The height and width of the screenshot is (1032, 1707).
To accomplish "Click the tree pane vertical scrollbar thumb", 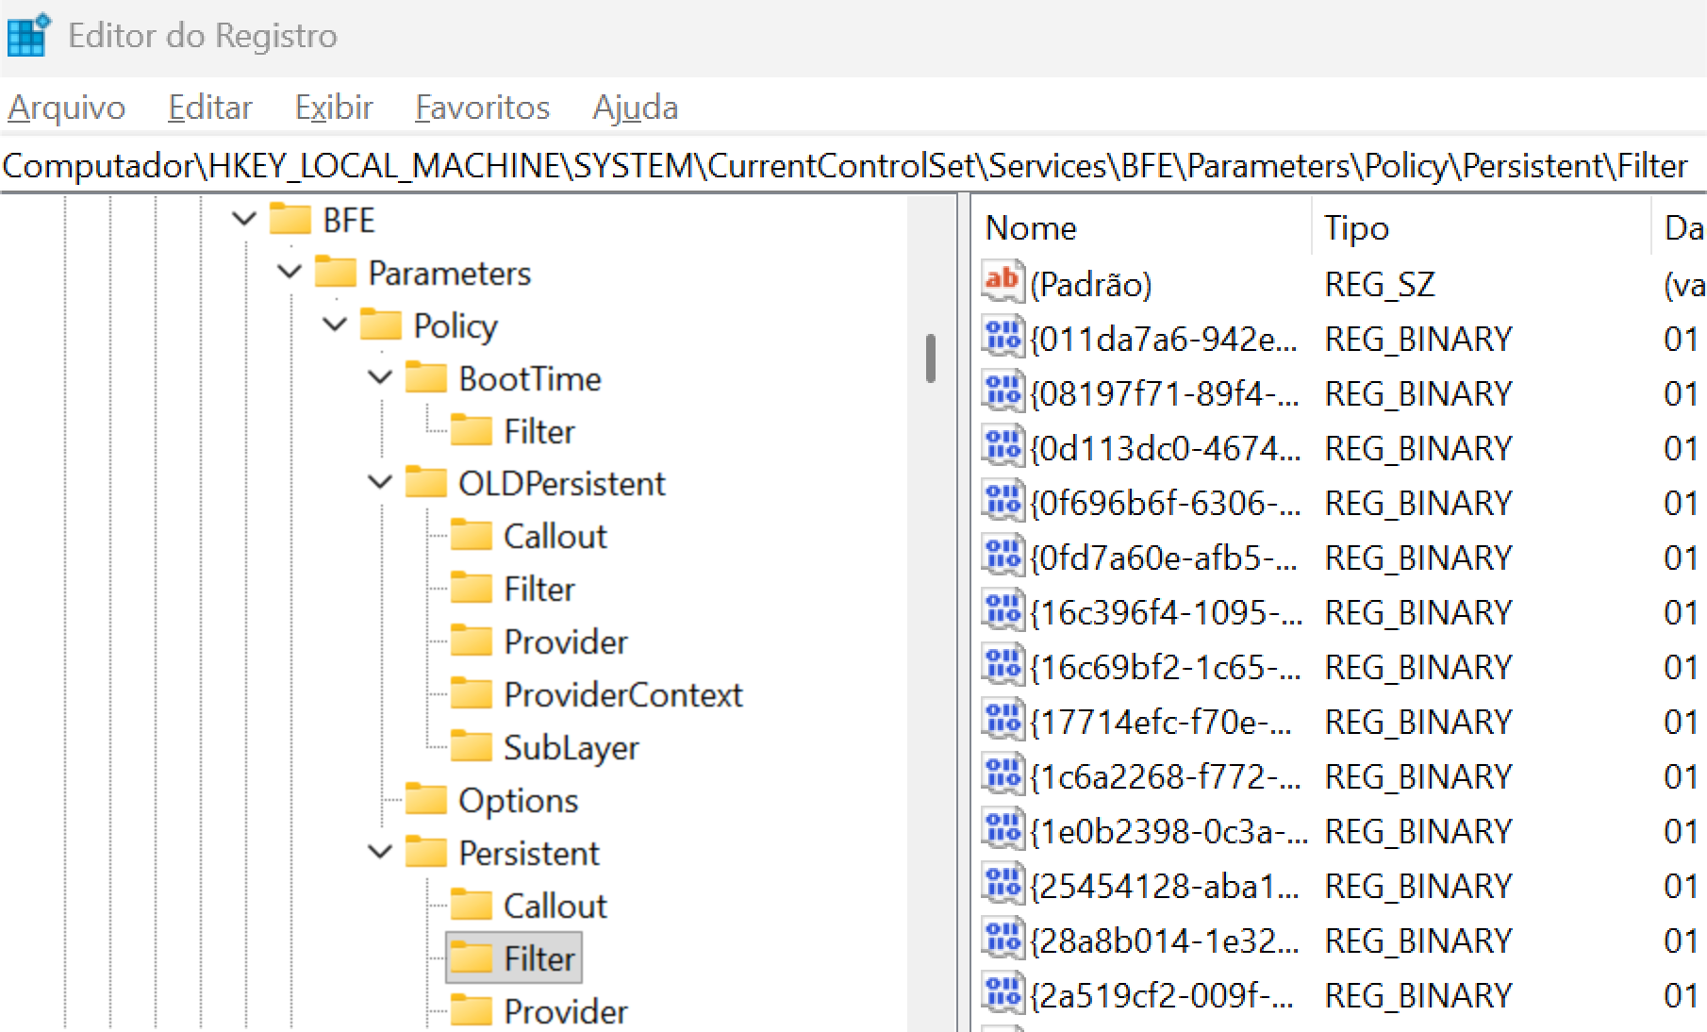I will (x=931, y=358).
